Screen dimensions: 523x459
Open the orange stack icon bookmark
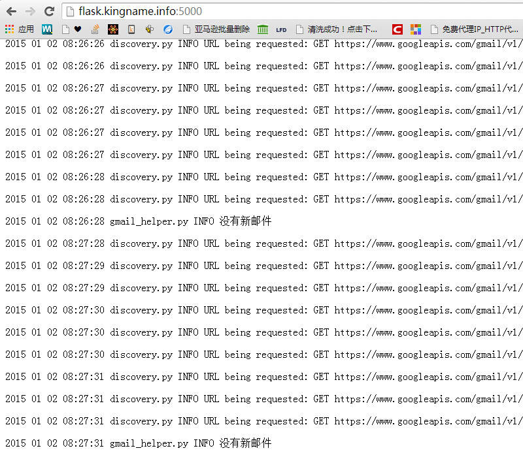[x=95, y=29]
